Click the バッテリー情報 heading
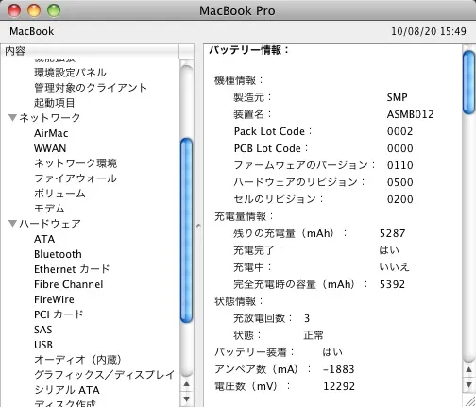This screenshot has height=407, width=476. tap(248, 50)
